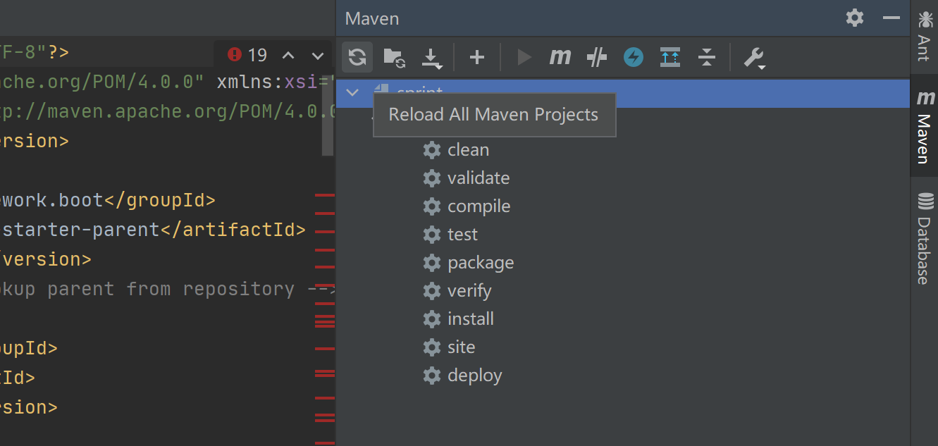The height and width of the screenshot is (446, 938).
Task: Collapse All in Maven tree
Action: point(707,57)
